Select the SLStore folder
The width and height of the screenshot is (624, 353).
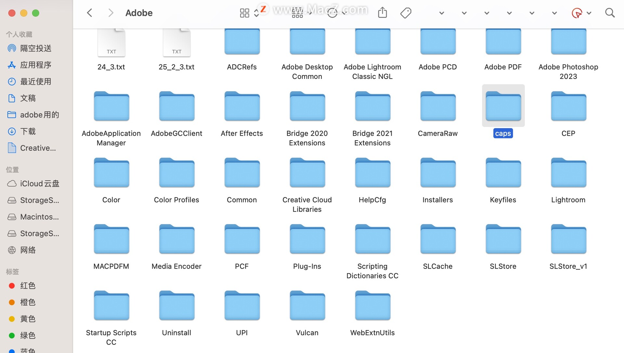(x=503, y=239)
